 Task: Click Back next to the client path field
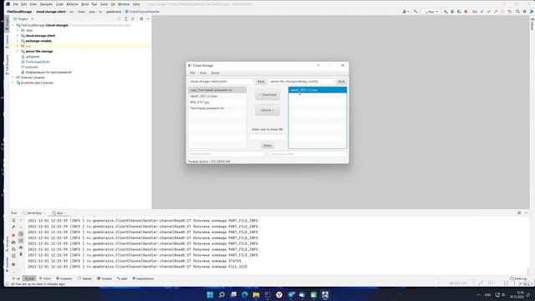(x=261, y=82)
